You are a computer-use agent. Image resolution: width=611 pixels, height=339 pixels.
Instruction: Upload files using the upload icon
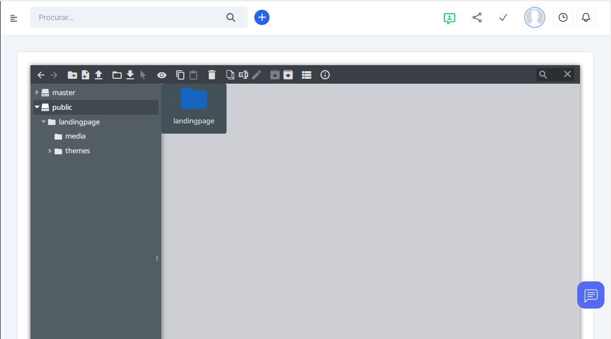point(99,75)
